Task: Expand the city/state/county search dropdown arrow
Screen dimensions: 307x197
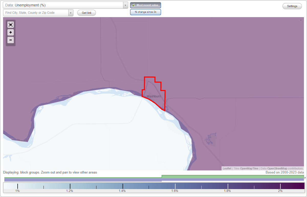Action: (71, 13)
